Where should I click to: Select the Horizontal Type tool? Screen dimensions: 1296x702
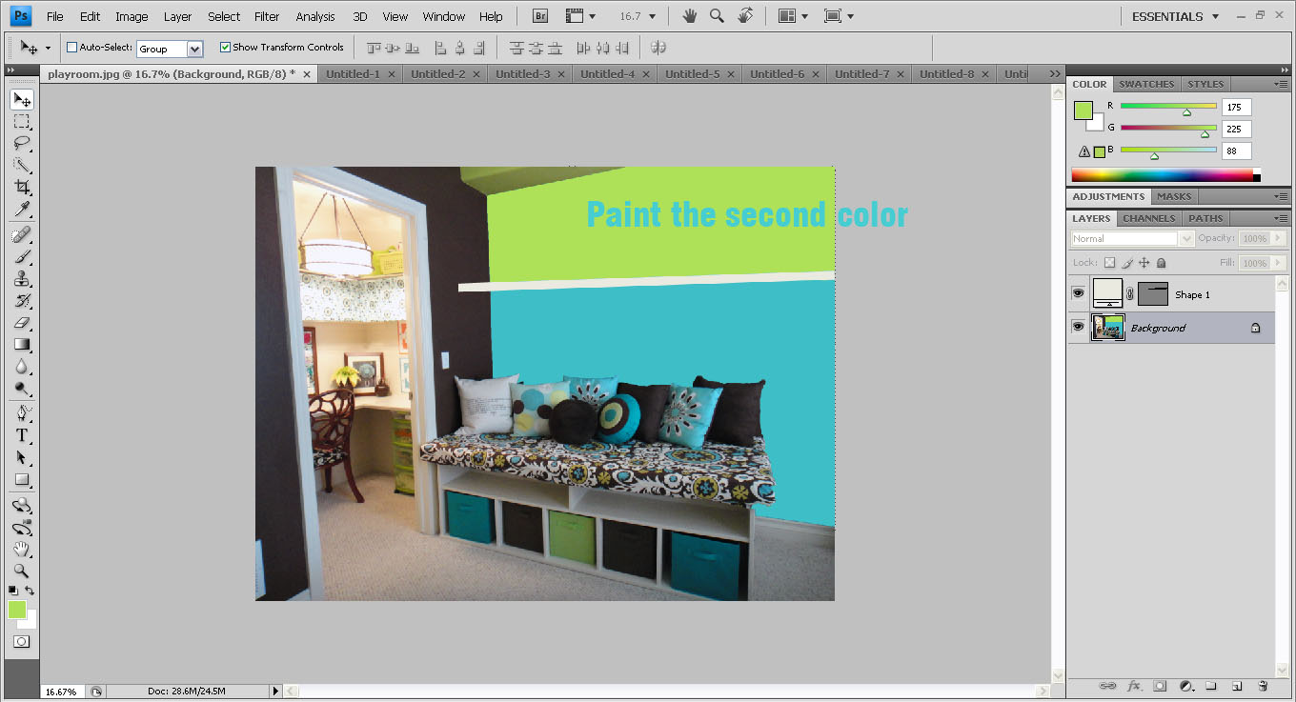21,434
